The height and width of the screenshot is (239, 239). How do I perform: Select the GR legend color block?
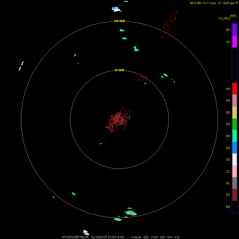point(234,101)
